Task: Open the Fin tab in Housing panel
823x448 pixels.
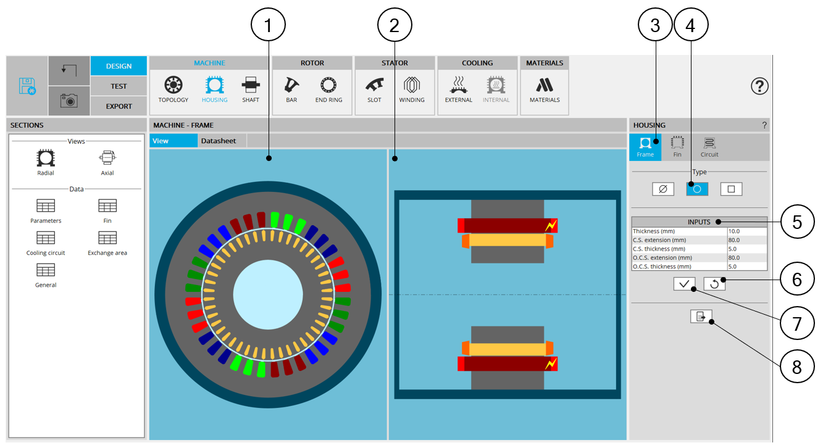Action: point(677,147)
